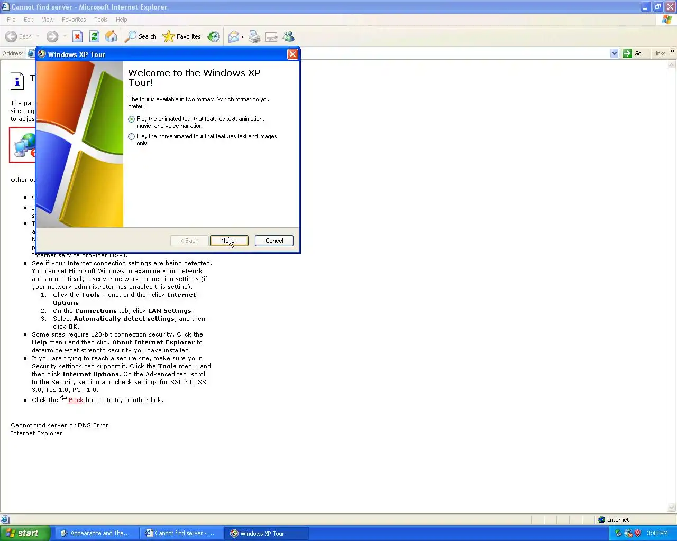Click Windows XP Tour taskbar button
Viewport: 677px width, 541px height.
click(267, 534)
